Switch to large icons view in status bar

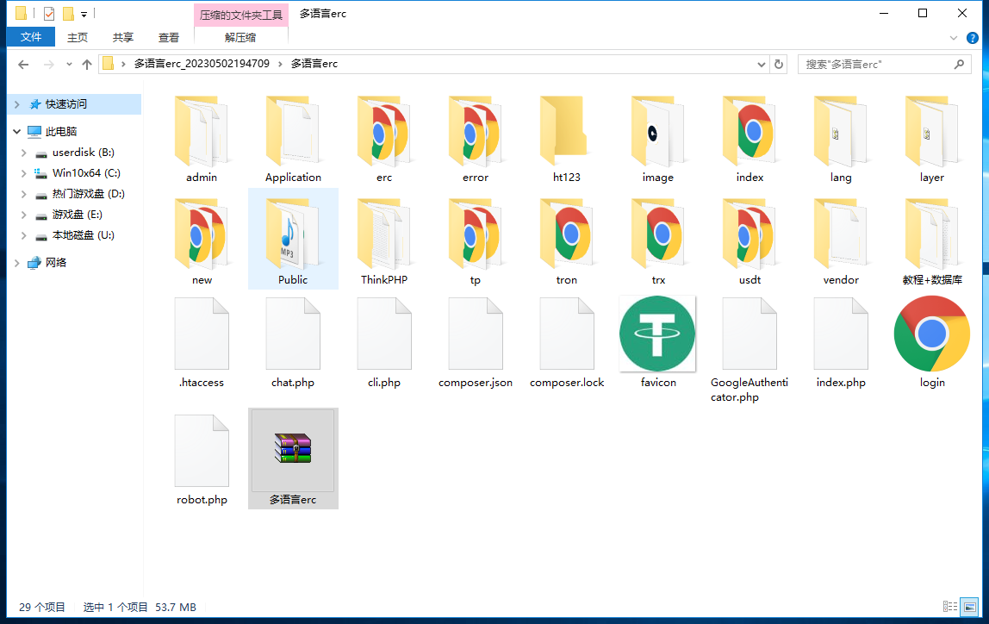coord(970,607)
